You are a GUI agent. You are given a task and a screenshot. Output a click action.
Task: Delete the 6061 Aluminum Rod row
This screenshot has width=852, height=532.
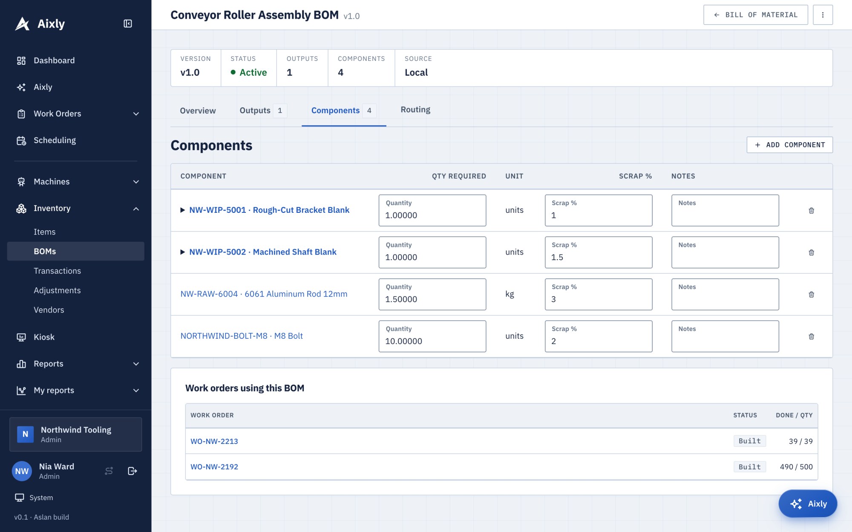pos(811,295)
